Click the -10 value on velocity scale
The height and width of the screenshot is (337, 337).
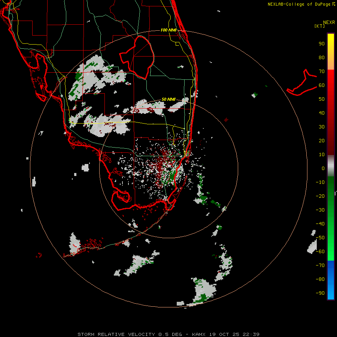click(x=320, y=182)
